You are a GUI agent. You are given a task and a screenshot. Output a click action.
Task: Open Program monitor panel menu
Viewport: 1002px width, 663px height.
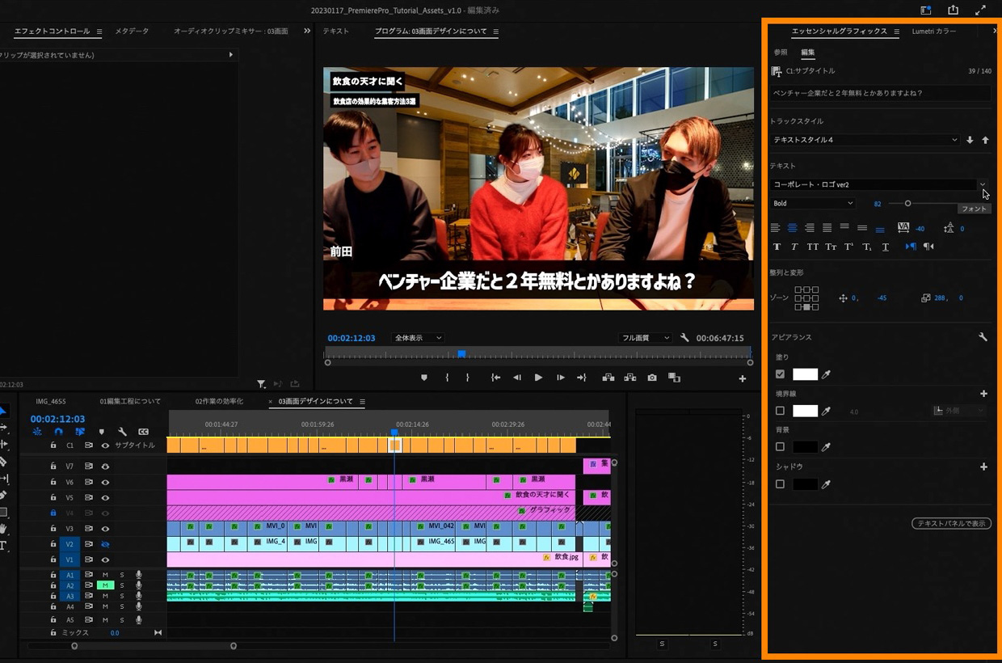point(496,32)
